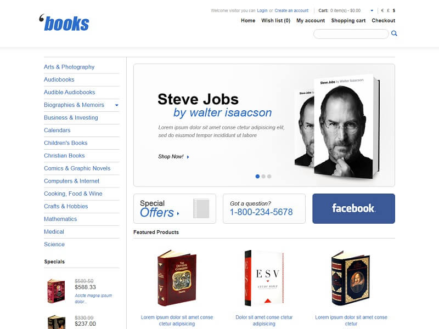Screen dimensions: 439x329
Task: Switch to the second slider dot
Action: point(263,176)
